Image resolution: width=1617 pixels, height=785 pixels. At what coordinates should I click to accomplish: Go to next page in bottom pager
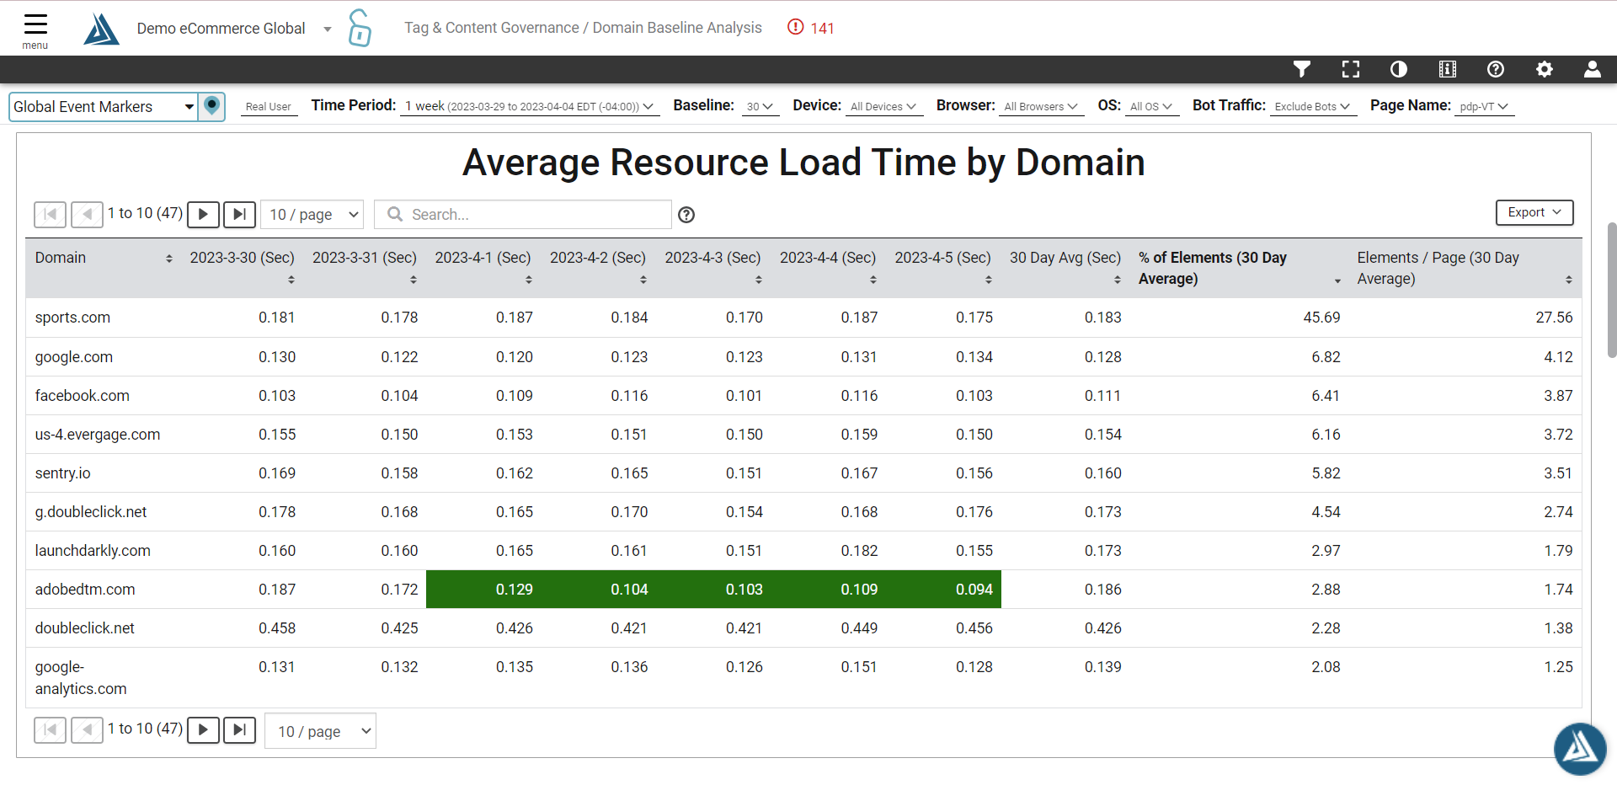203,729
